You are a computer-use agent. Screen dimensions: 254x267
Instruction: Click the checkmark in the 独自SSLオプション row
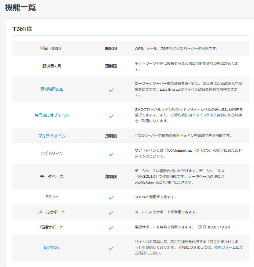(111, 116)
